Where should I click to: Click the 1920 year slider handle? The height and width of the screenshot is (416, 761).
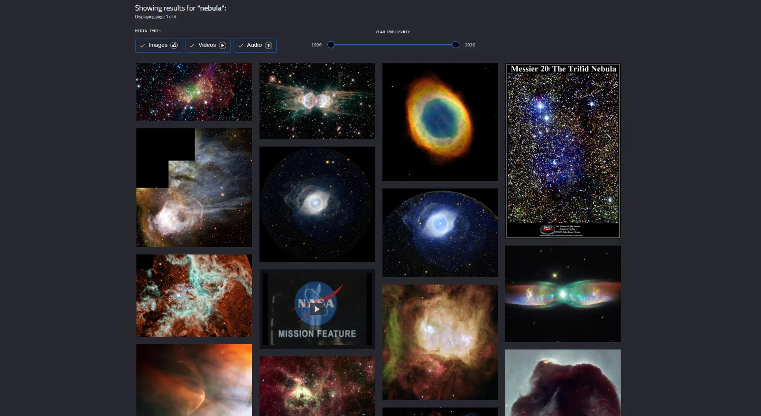(331, 45)
